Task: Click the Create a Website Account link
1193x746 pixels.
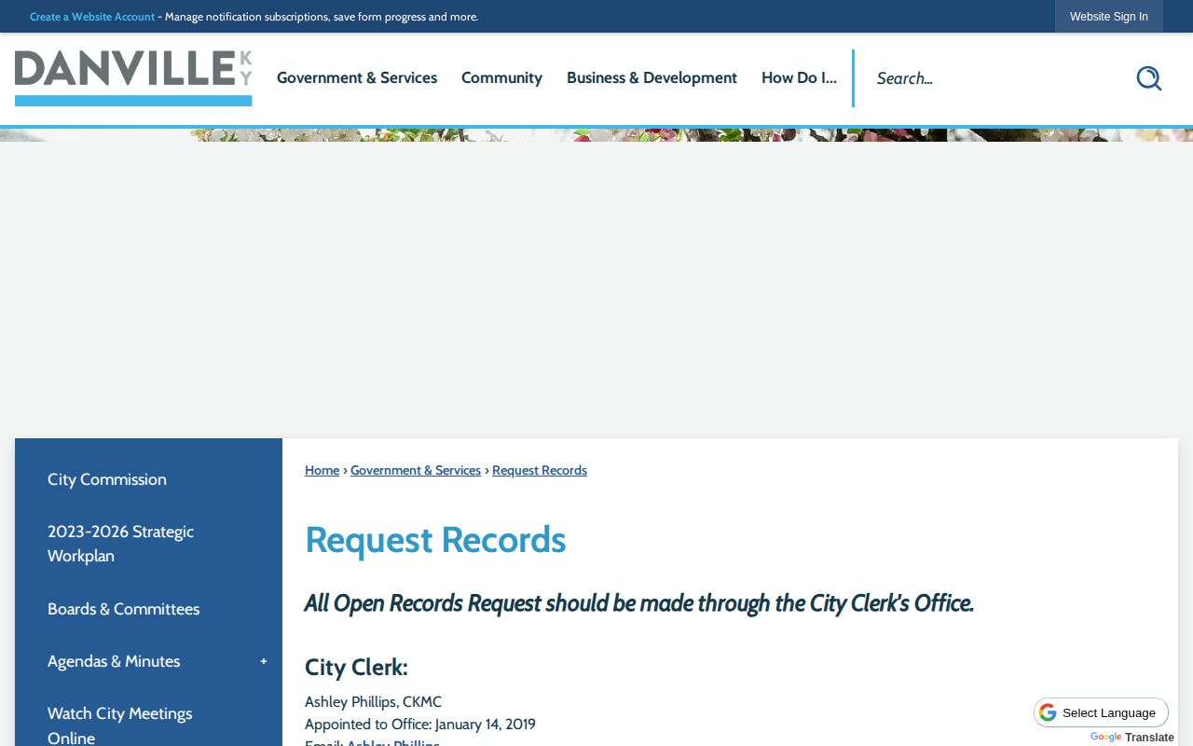Action: click(92, 17)
